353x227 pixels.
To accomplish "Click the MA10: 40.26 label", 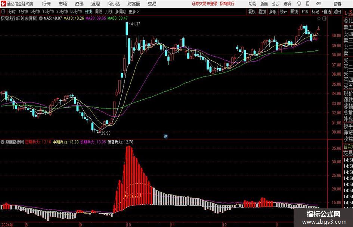I will pyautogui.click(x=74, y=18).
